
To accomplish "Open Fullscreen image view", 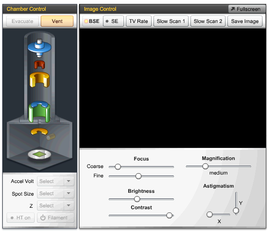I will (246, 9).
